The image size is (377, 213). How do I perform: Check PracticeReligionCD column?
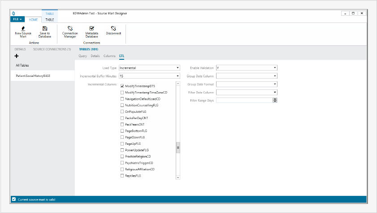pyautogui.click(x=122, y=156)
